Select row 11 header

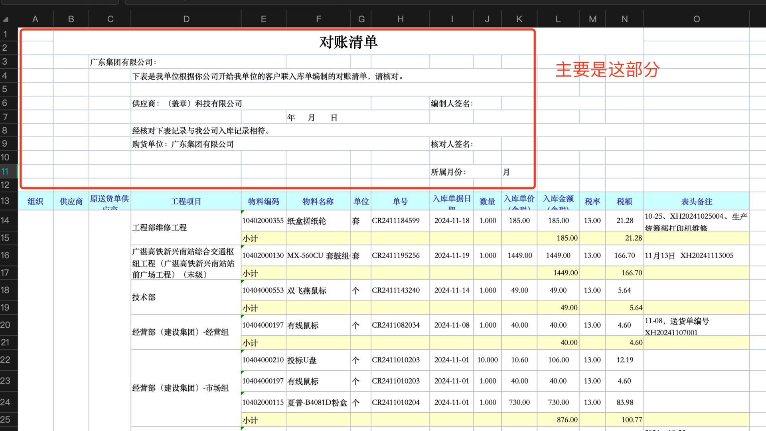(x=9, y=172)
